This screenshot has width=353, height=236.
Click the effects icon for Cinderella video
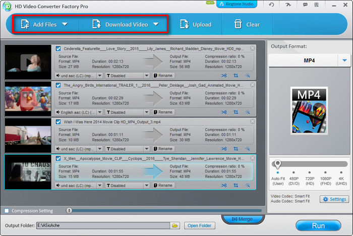point(248,75)
